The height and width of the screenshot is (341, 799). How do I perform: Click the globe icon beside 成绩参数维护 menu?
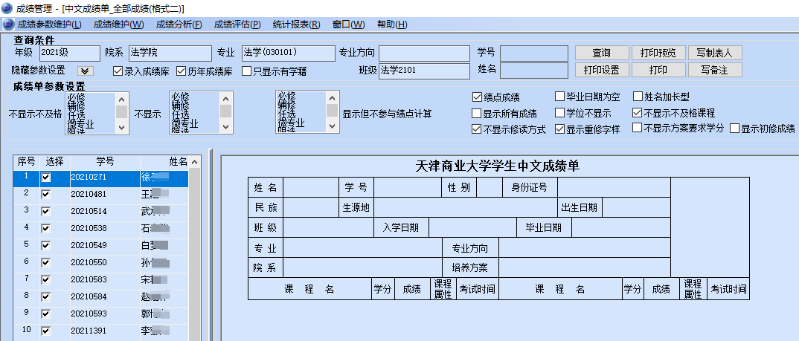tap(8, 25)
